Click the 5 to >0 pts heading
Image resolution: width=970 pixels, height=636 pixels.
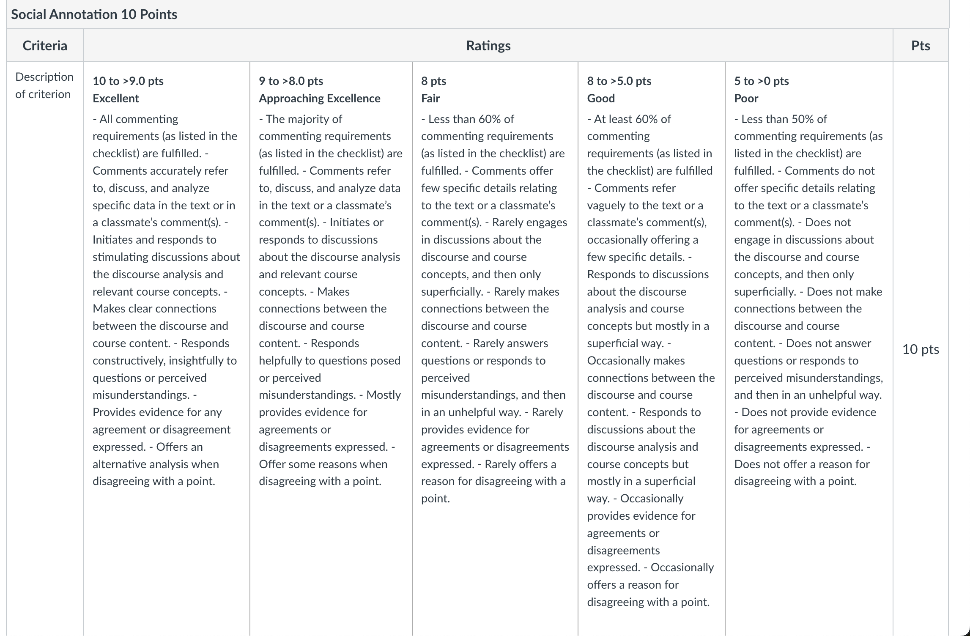(762, 81)
